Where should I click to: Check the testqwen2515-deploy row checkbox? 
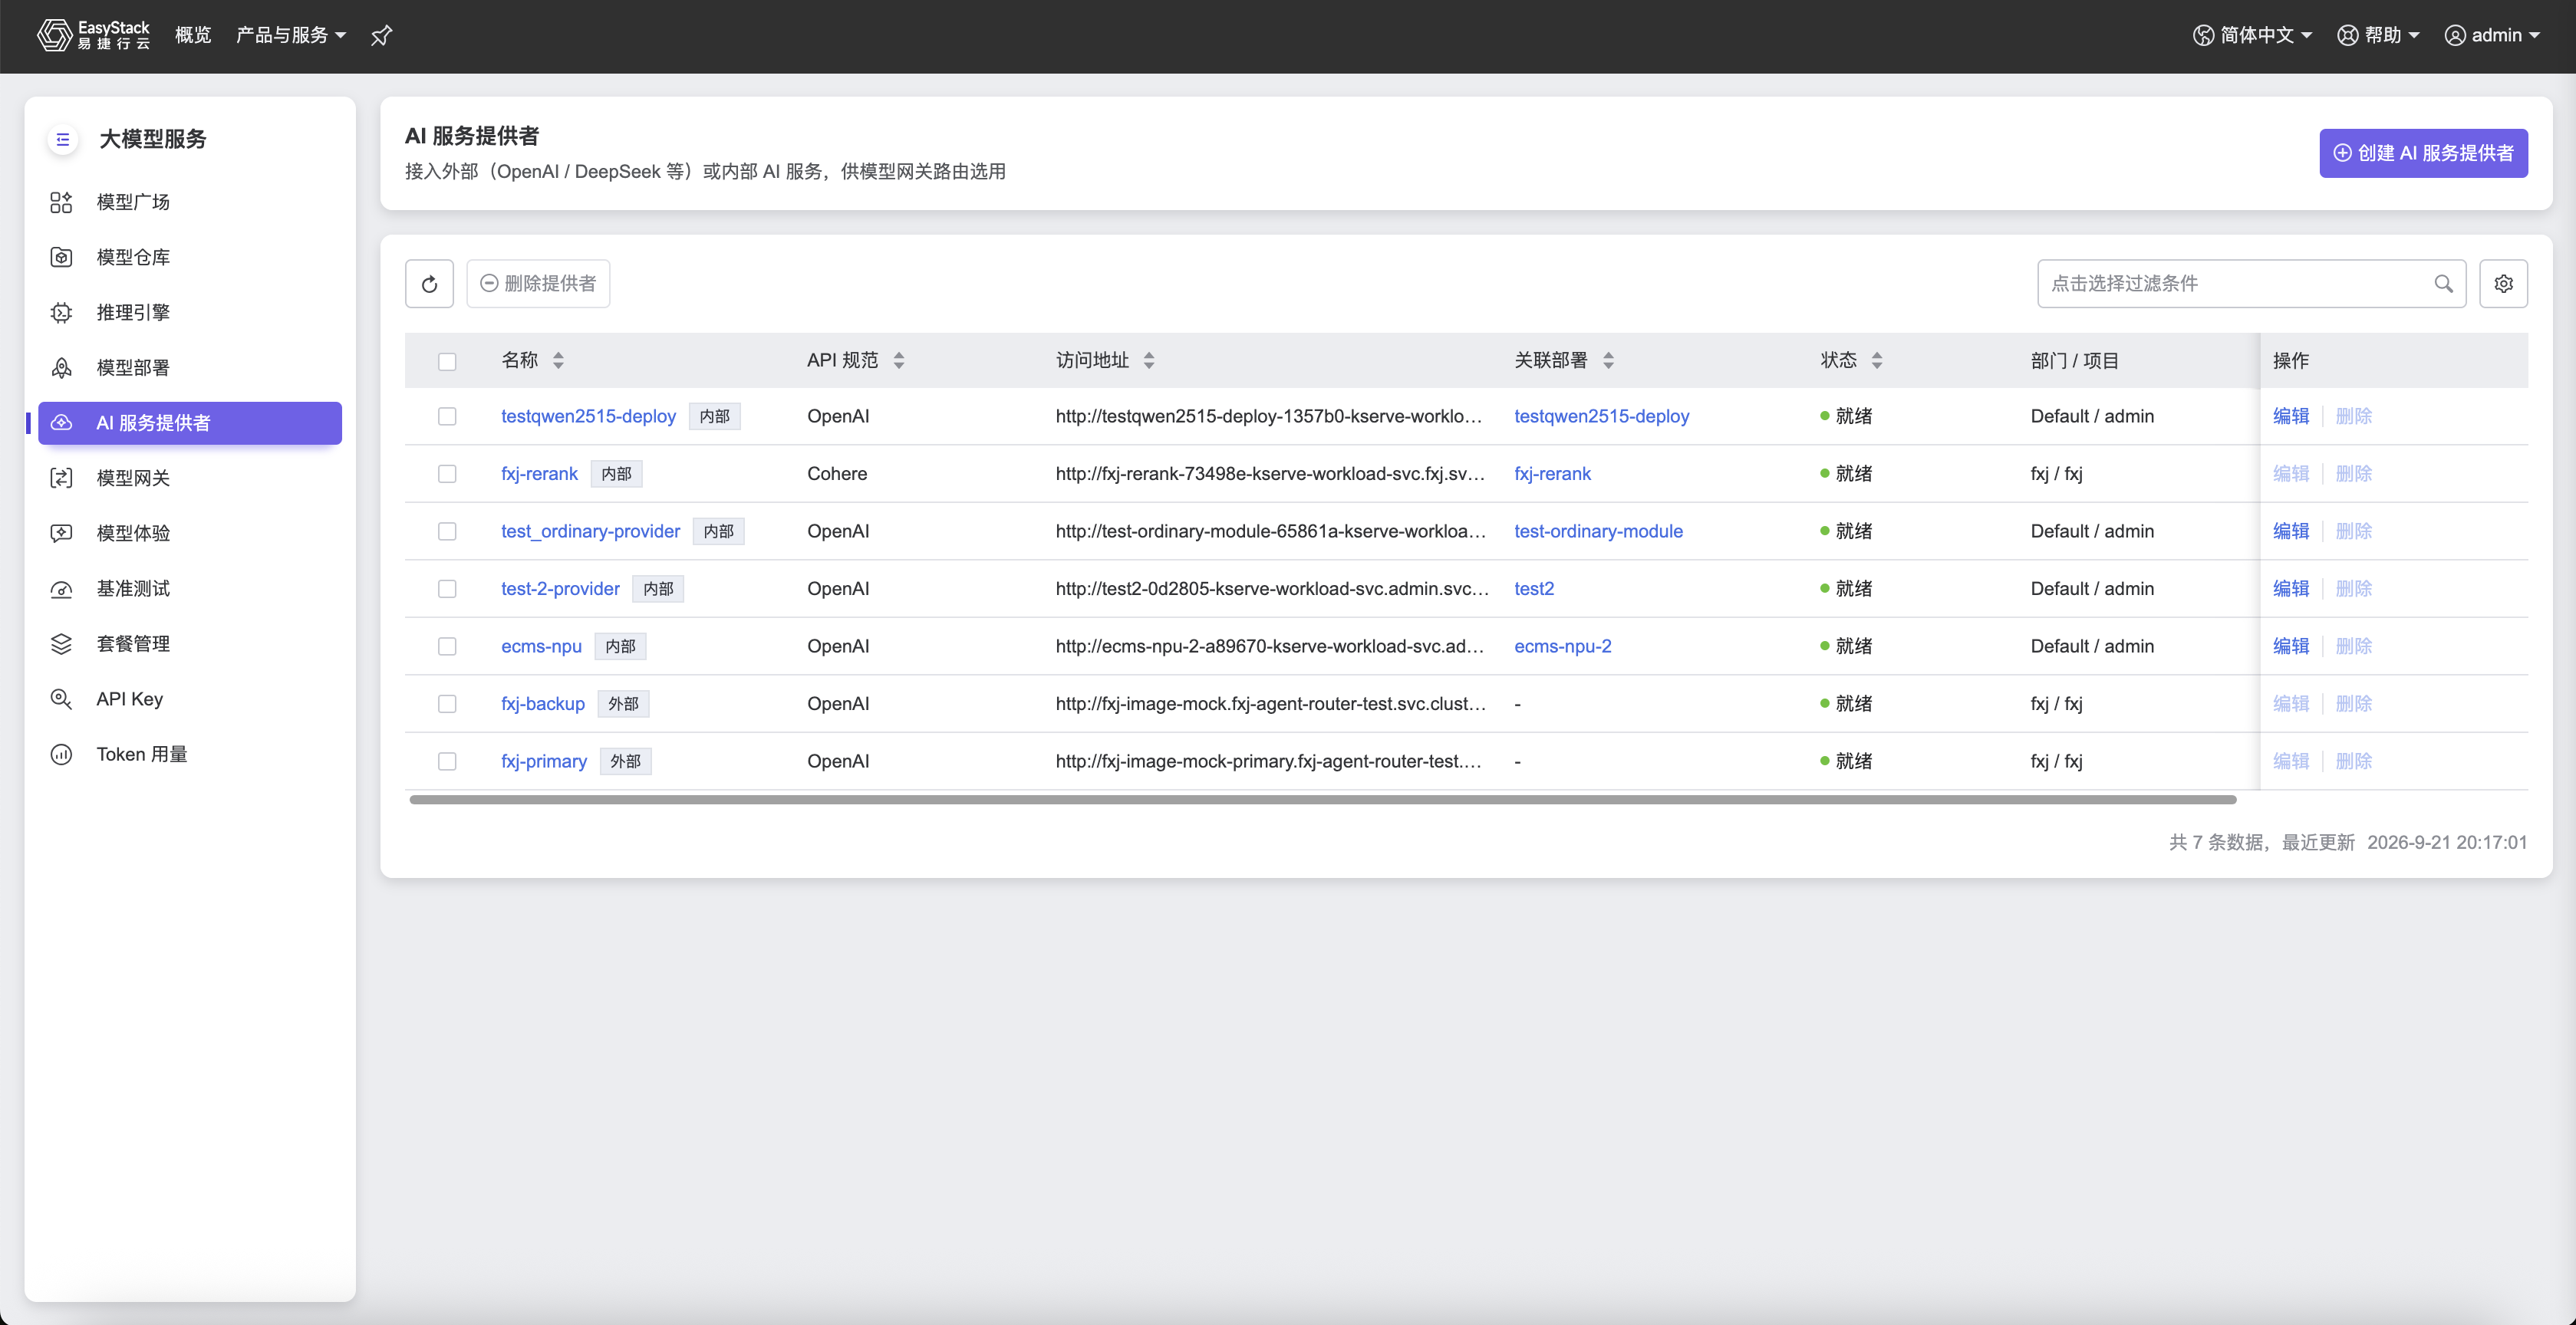click(447, 416)
